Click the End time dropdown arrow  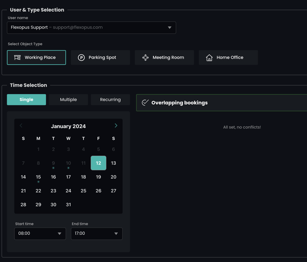pos(116,233)
